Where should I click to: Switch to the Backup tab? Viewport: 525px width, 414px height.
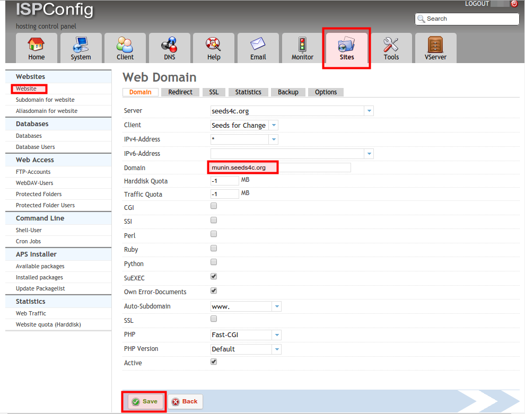(x=288, y=92)
